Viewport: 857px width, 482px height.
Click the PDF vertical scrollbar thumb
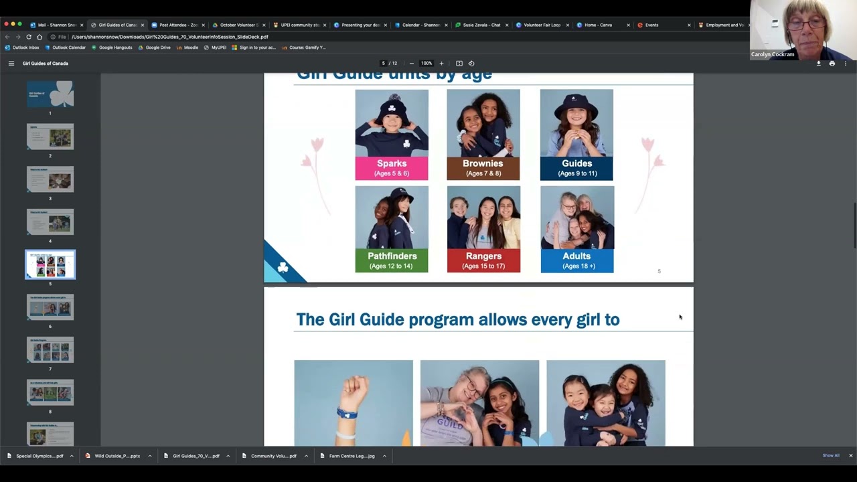coord(854,226)
